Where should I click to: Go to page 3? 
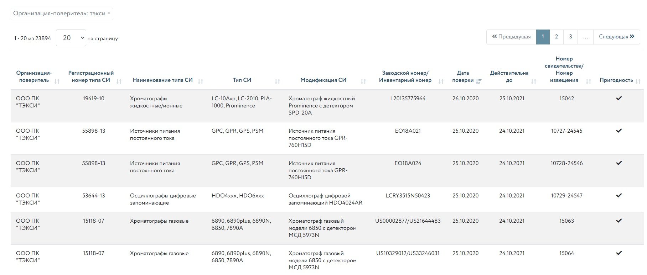570,37
